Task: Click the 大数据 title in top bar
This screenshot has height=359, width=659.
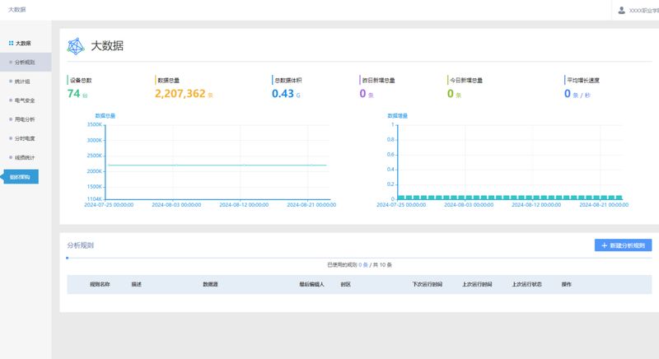Action: coord(16,10)
